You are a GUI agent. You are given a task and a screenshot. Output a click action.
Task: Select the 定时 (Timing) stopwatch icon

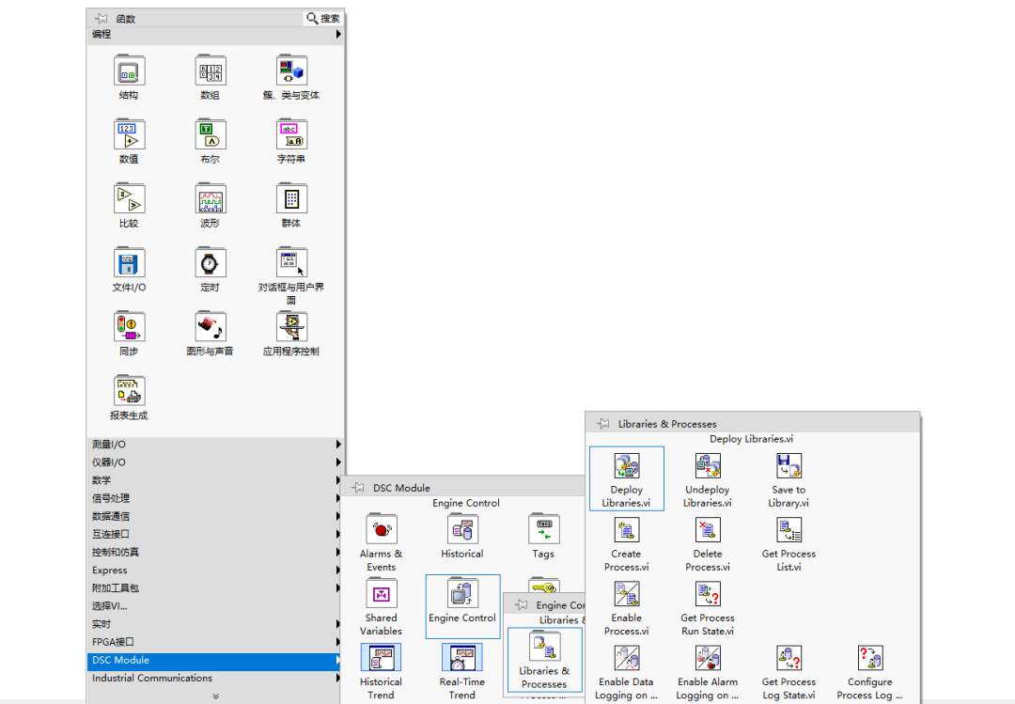click(211, 262)
